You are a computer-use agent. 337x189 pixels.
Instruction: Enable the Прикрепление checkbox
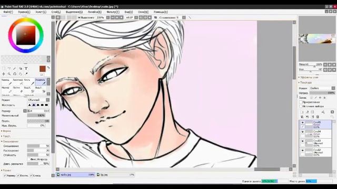click(x=301, y=102)
